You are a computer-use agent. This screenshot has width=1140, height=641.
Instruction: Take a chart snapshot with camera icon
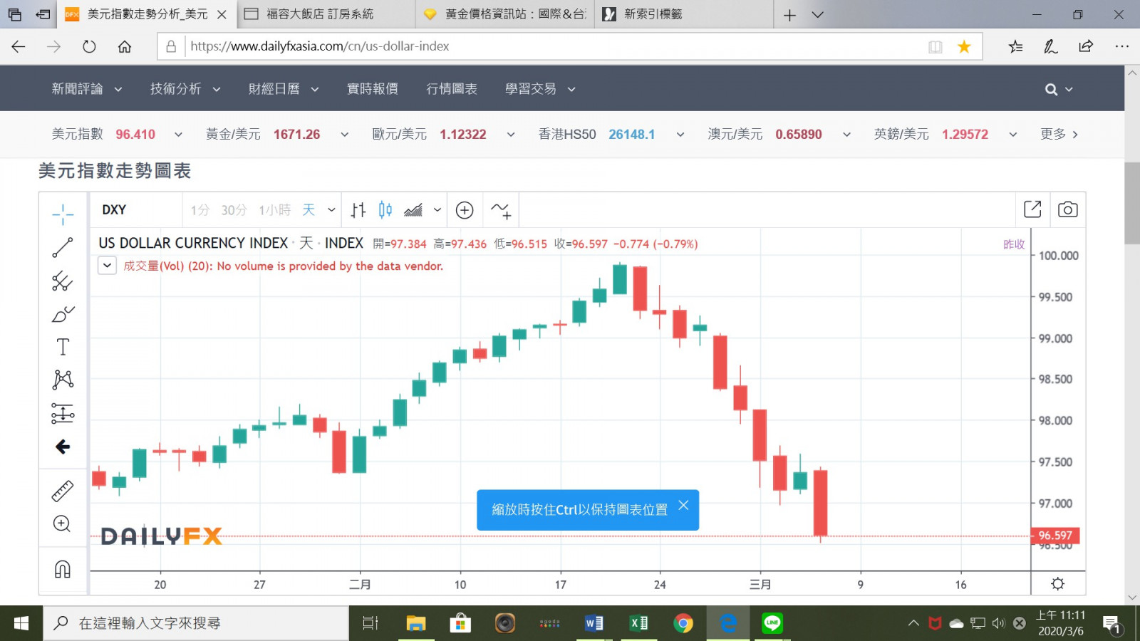click(1067, 209)
